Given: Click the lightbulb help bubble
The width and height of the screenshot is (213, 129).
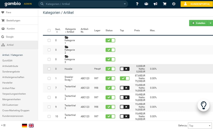Looking at the screenshot, I should point(203,105).
